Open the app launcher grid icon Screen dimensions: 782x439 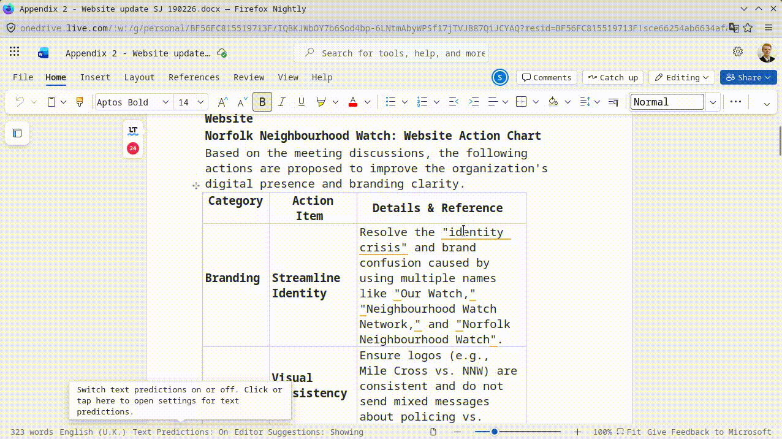(x=15, y=53)
